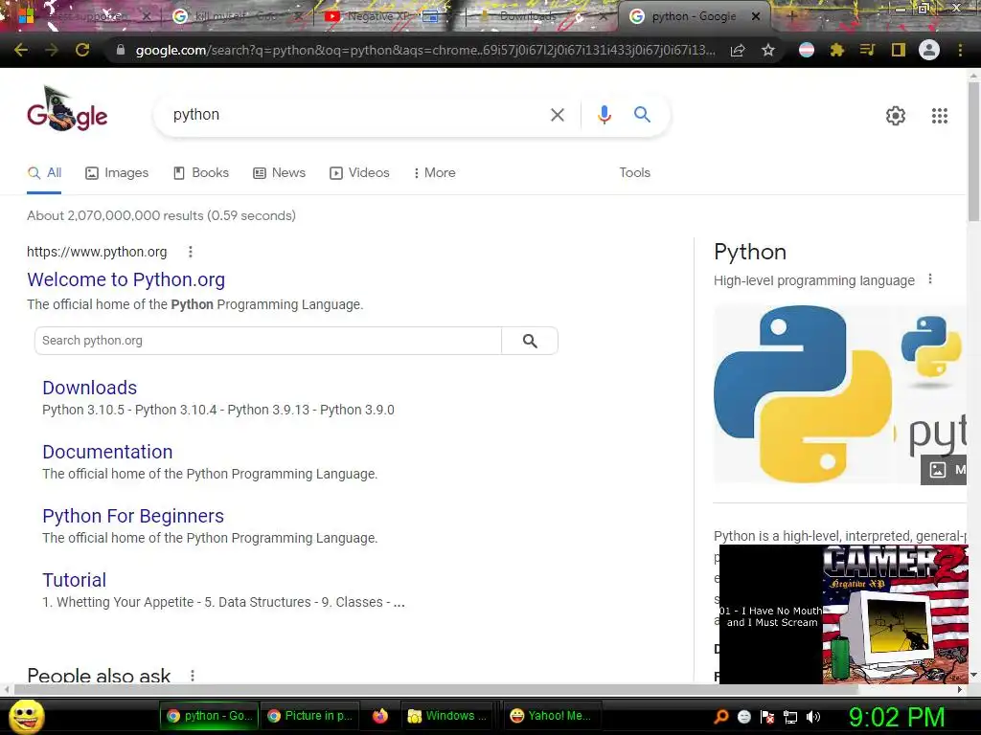Switch to the Videos tab
Screen dimensions: 981x735
[359, 173]
